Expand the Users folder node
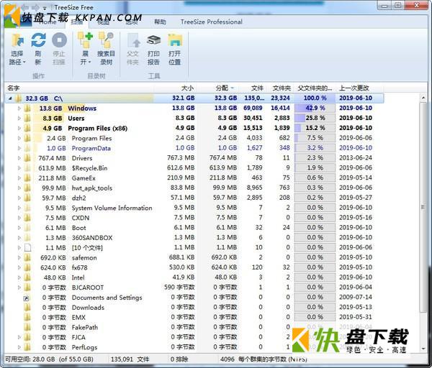Viewport: 432px width, 368px height. (19, 118)
